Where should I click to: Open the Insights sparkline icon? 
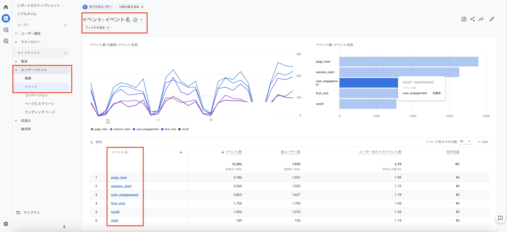(481, 19)
